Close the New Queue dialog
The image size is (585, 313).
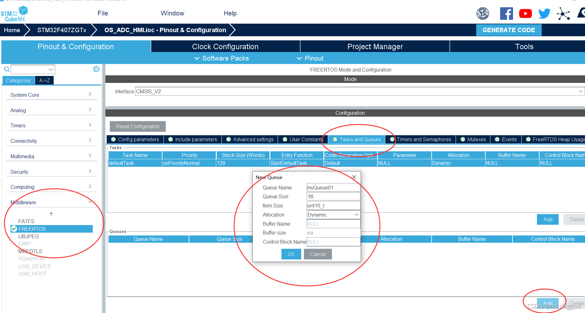[354, 177]
